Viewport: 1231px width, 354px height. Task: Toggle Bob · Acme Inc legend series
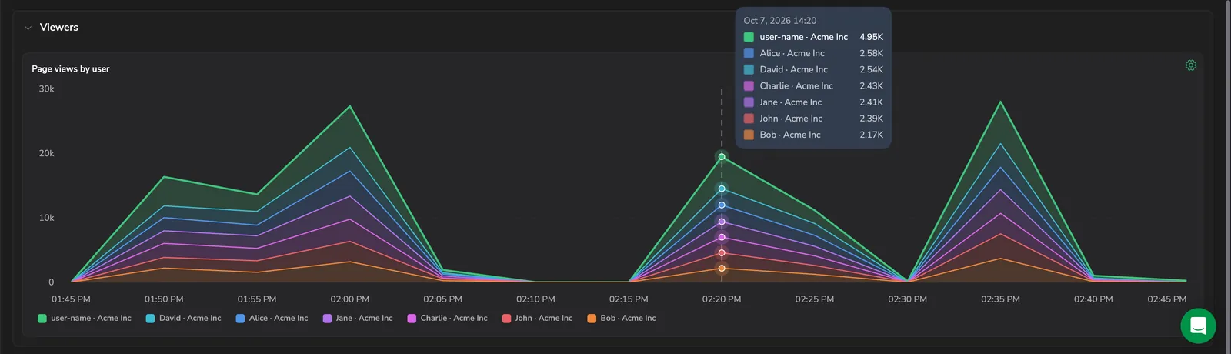coord(622,318)
